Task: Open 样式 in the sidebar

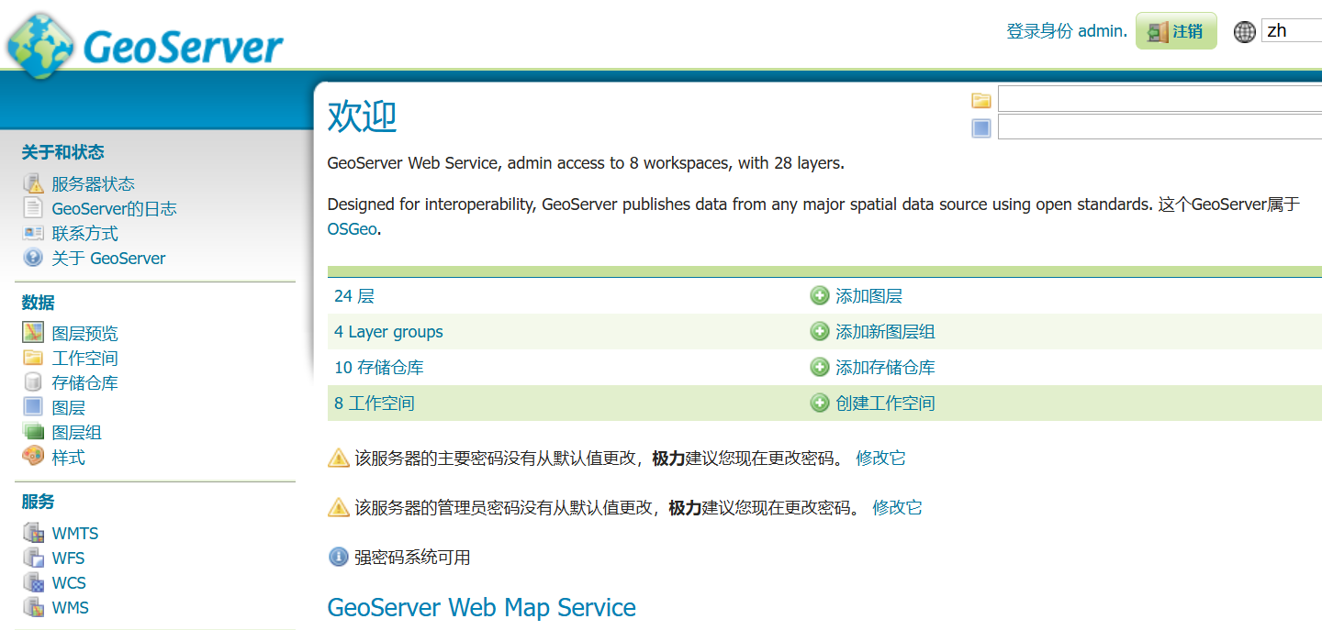Action: coord(68,457)
